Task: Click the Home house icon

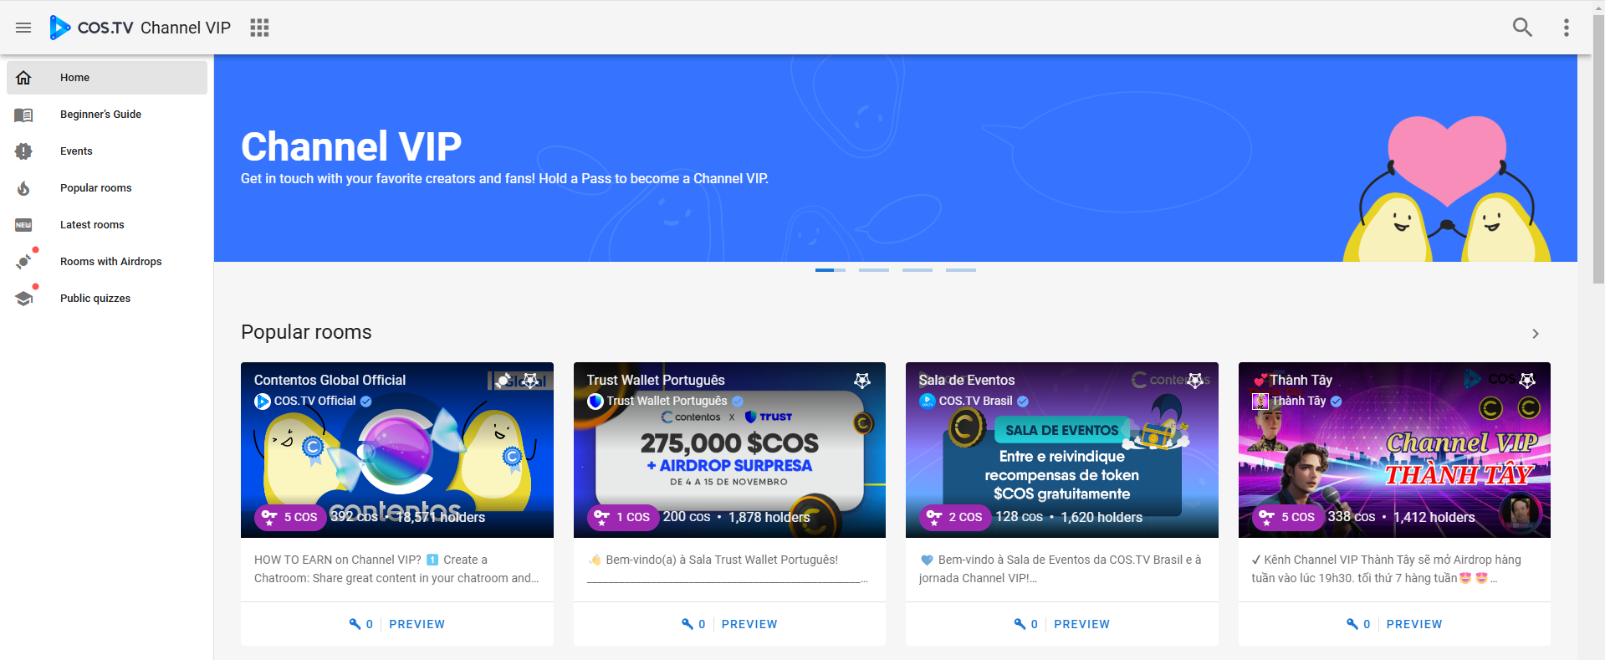Action: [x=23, y=78]
